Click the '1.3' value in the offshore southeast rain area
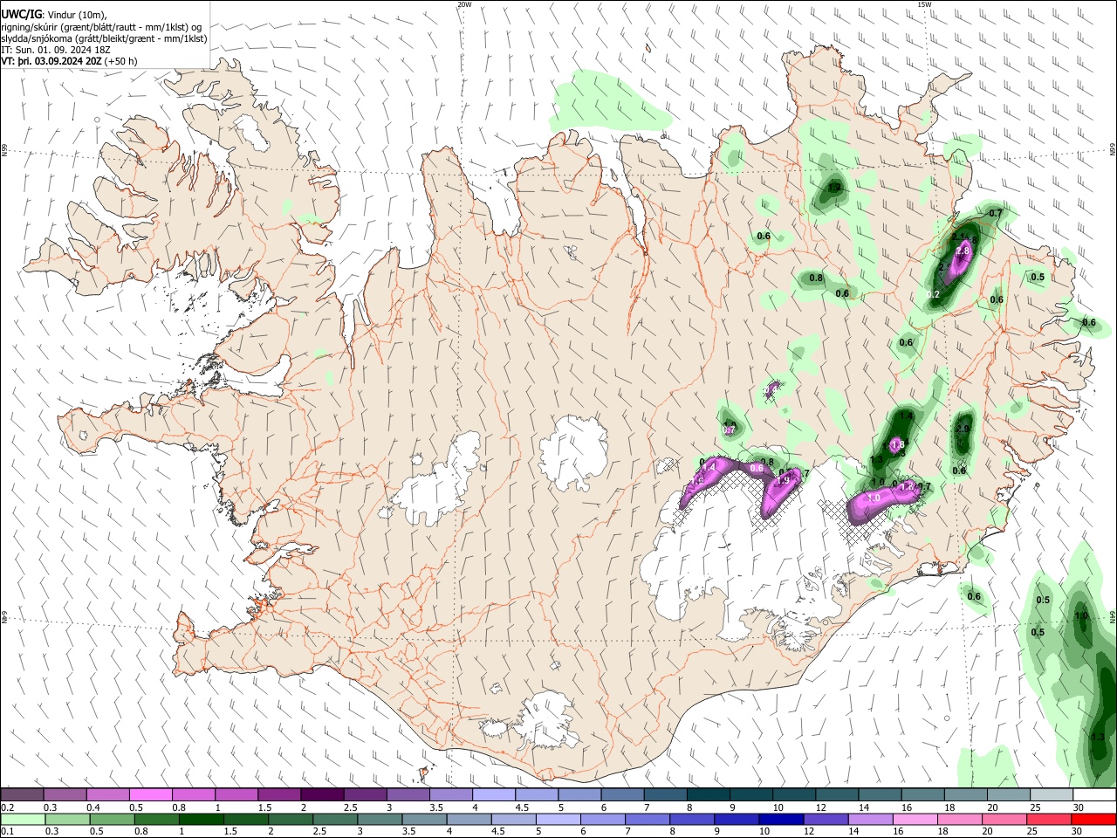The height and width of the screenshot is (838, 1117). click(1098, 738)
